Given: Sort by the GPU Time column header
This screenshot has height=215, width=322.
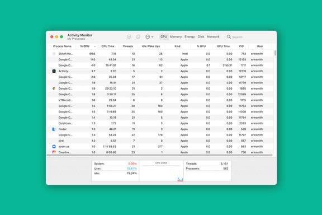Looking at the screenshot, I should (223, 46).
